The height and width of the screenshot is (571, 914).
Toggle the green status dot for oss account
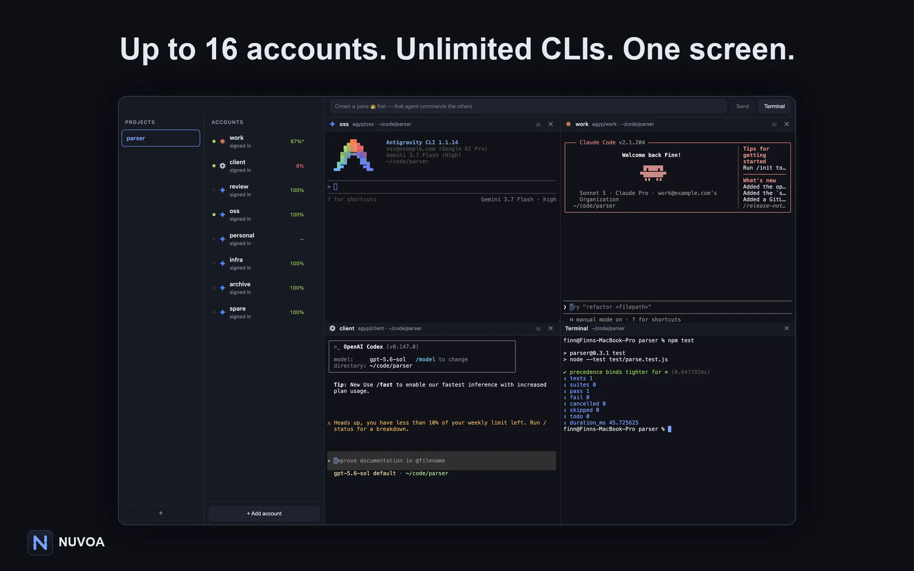(x=214, y=215)
